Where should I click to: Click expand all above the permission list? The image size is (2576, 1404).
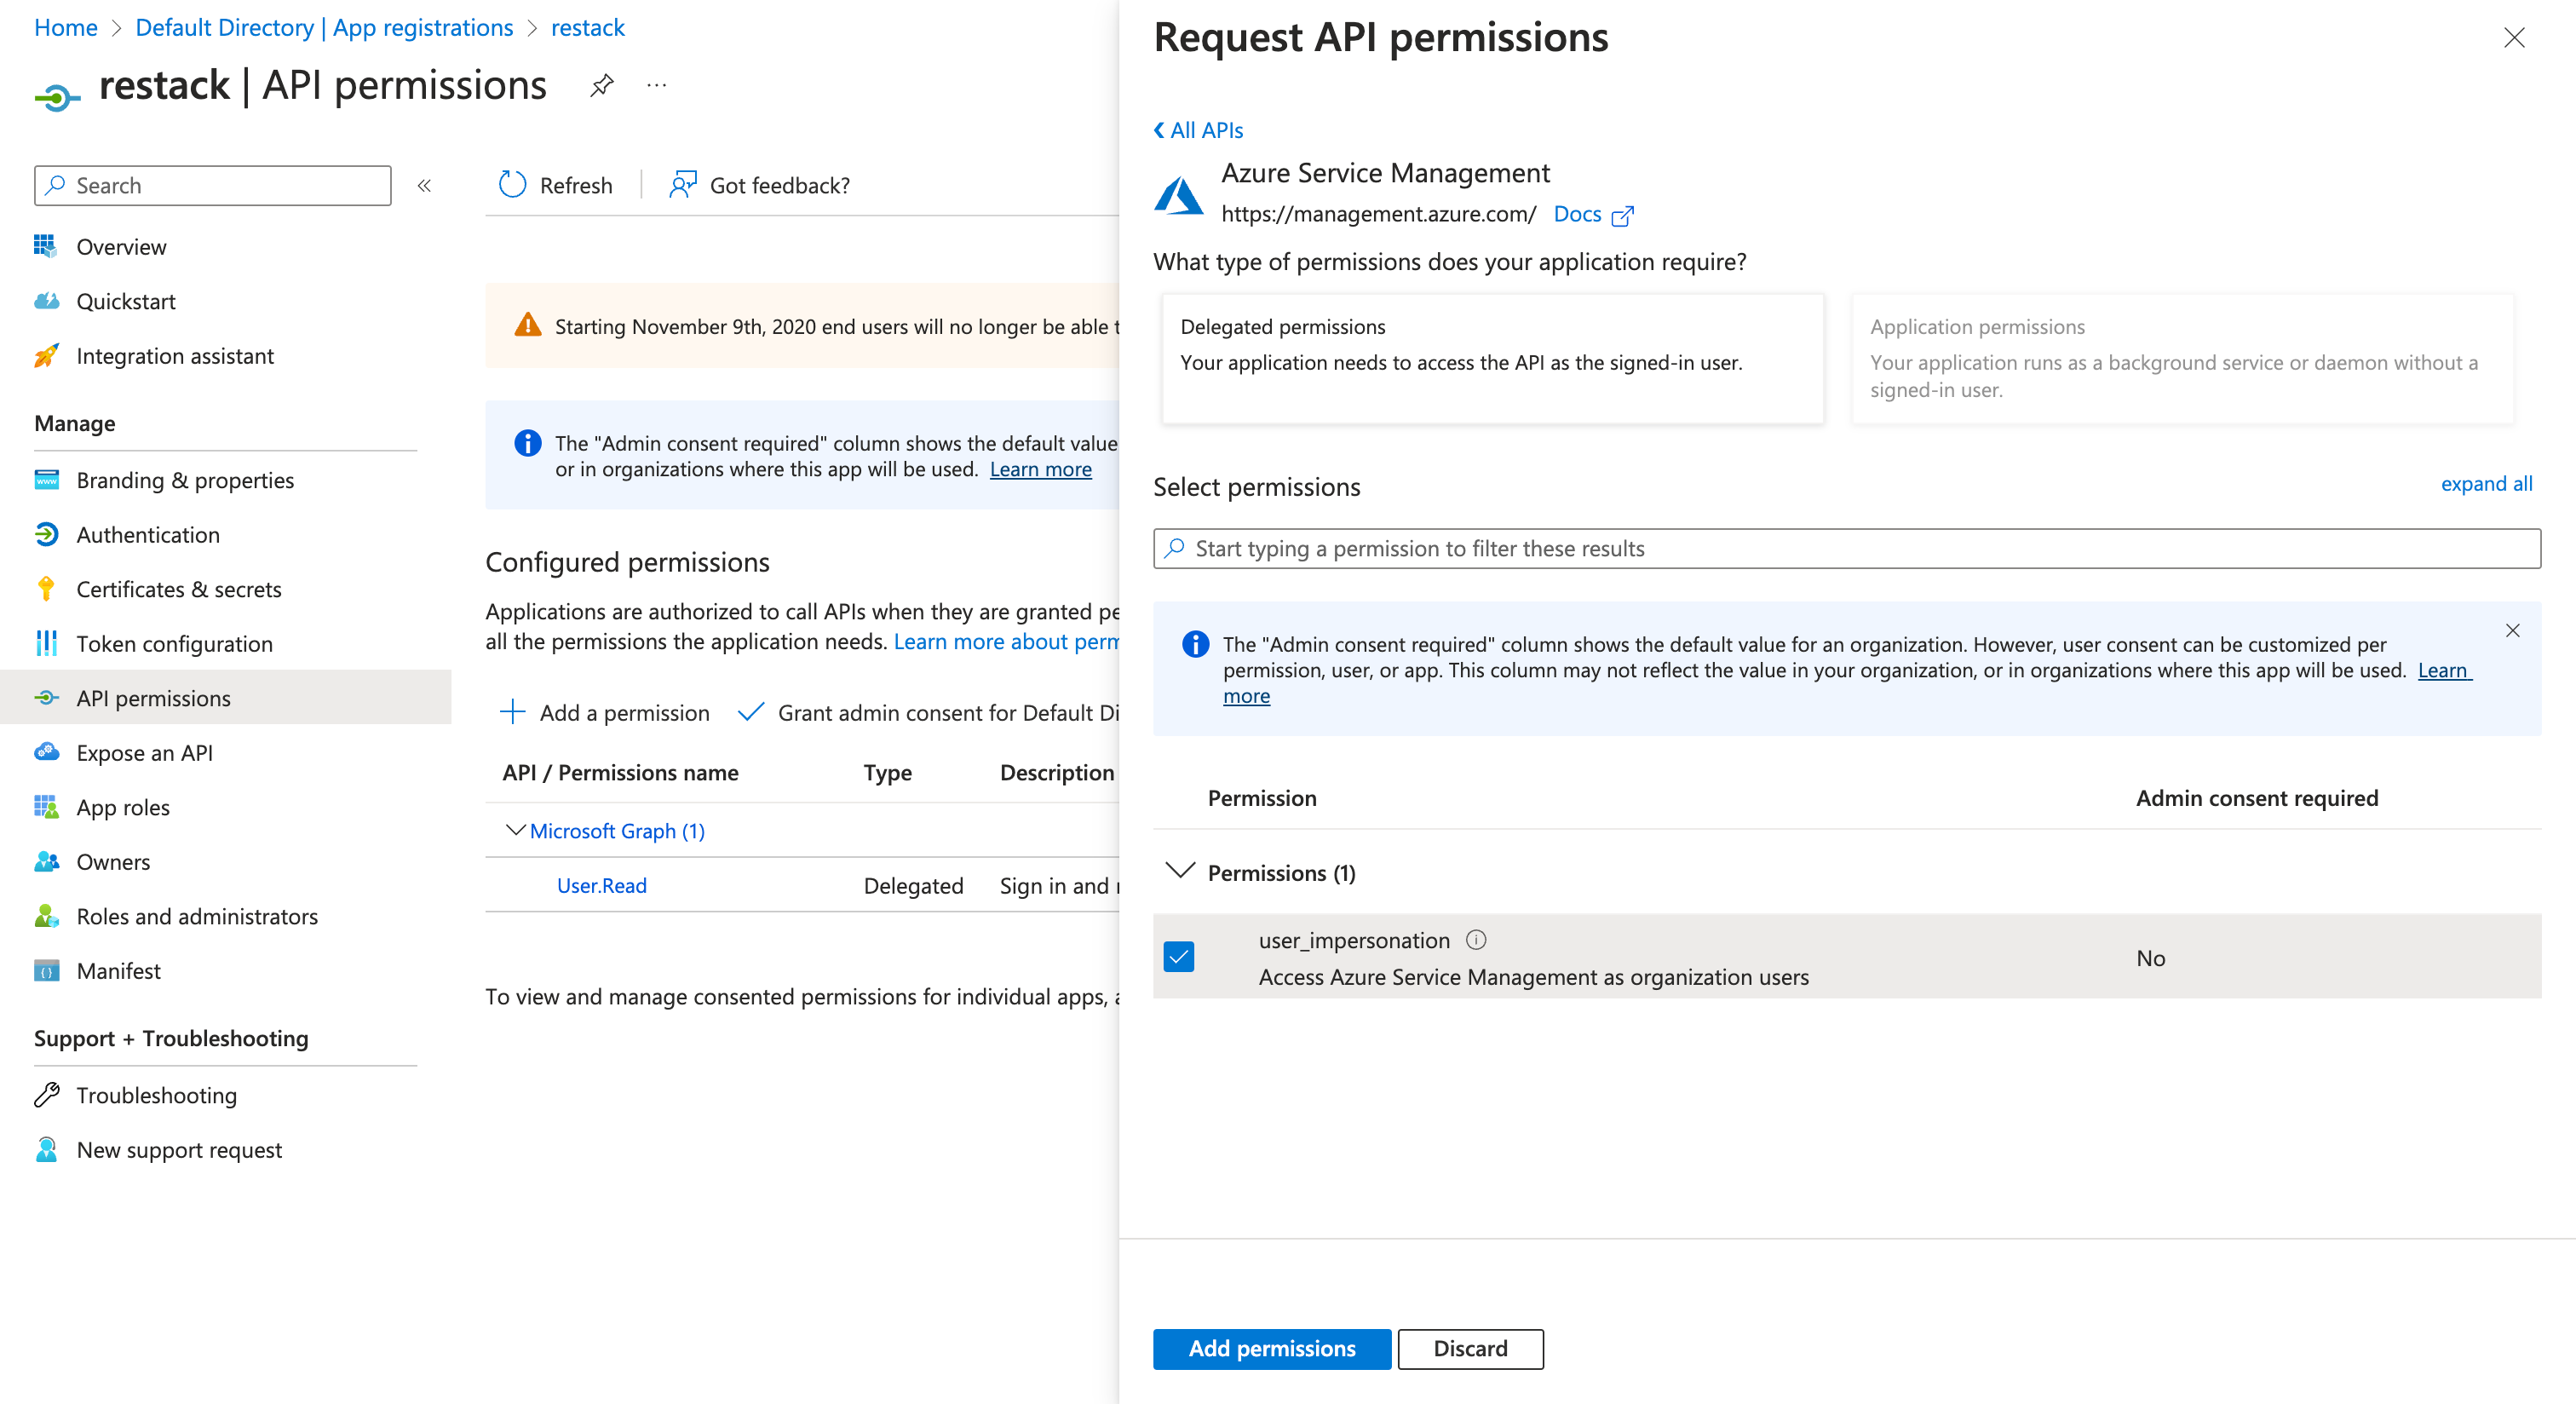[2487, 484]
